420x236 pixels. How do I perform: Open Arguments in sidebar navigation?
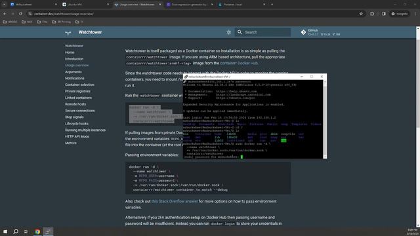point(73,71)
